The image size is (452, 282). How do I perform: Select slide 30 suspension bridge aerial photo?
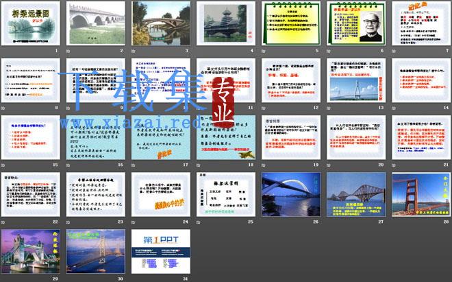point(96,251)
